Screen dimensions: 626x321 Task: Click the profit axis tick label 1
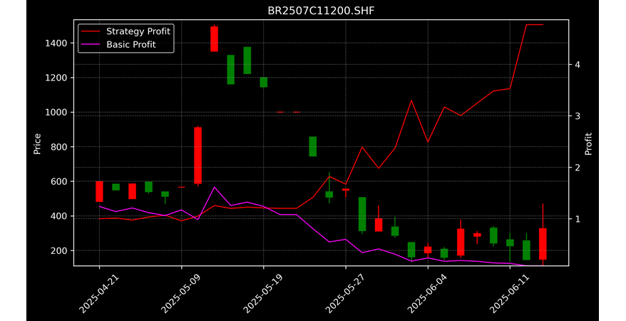pyautogui.click(x=578, y=219)
